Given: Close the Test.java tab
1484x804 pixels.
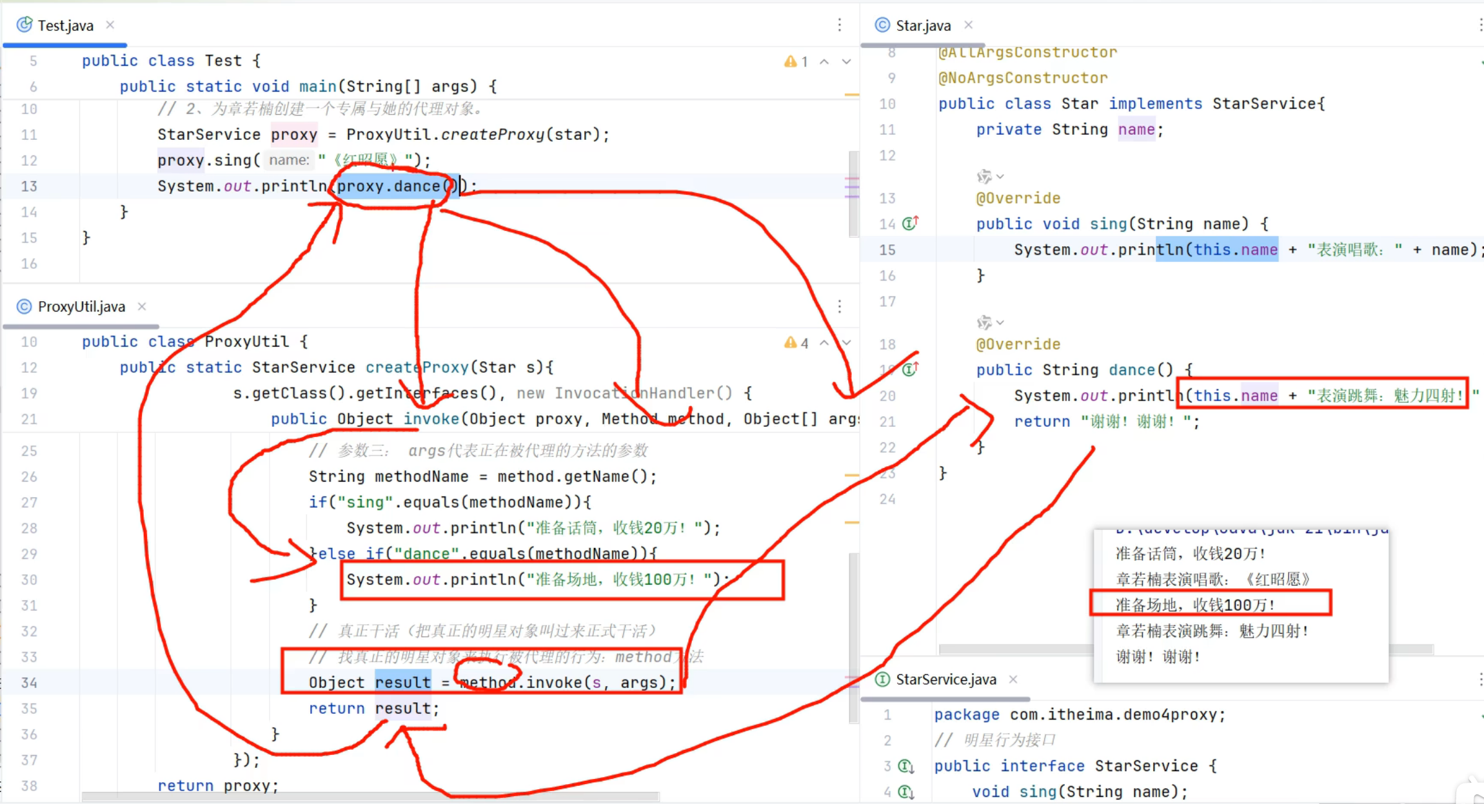Looking at the screenshot, I should click(110, 25).
